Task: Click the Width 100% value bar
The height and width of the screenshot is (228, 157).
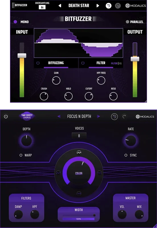Action: click(x=79, y=219)
